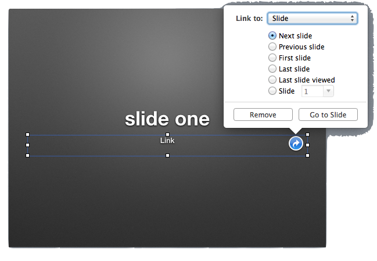This screenshot has height=261, width=377.
Task: Select the Next slide radio button
Action: click(272, 36)
